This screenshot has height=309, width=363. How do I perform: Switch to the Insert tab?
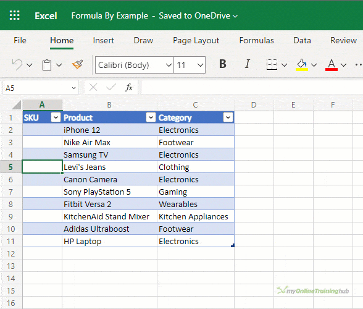point(103,40)
